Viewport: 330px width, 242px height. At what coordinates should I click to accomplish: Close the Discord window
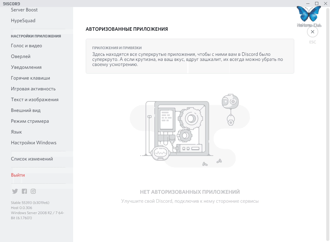tap(325, 3)
